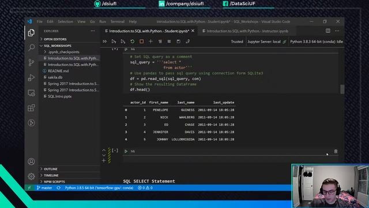Open Remote Explorer view in activity bar
Viewport: 369px width, 208px height.
coord(31,93)
